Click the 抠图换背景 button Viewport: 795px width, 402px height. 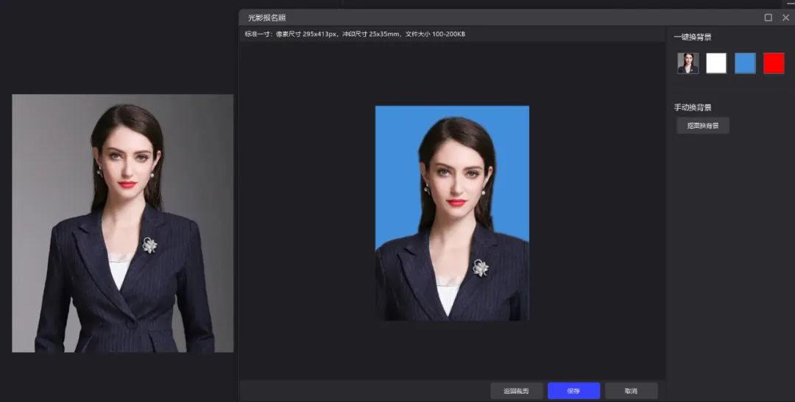703,126
